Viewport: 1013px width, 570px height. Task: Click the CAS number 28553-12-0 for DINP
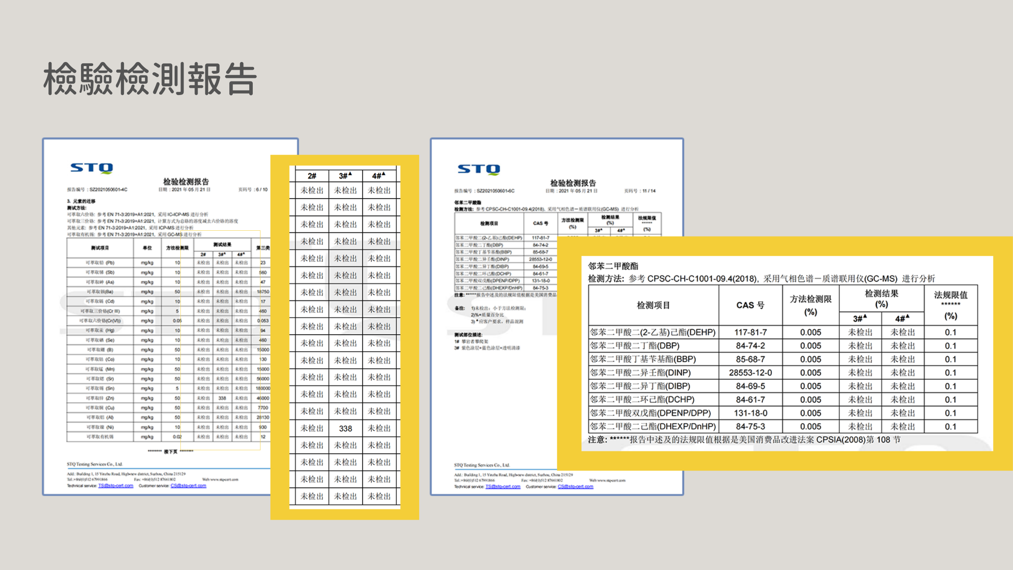pos(751,372)
